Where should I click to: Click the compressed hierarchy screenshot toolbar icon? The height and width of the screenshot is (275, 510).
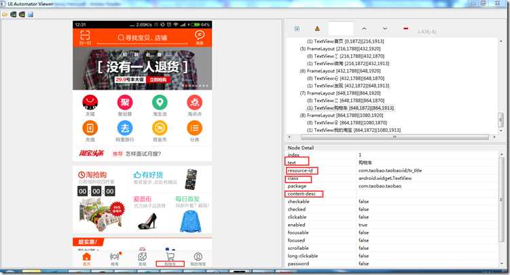(x=22, y=15)
